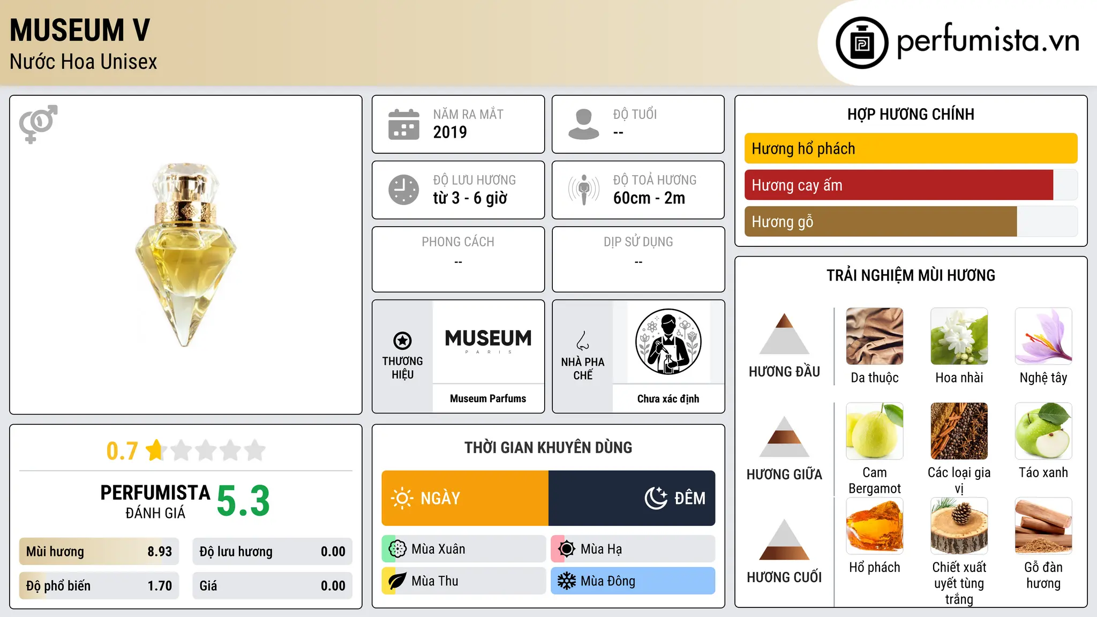Click the Hương cuối pyramid icon
Screen dimensions: 1097x617
784,539
